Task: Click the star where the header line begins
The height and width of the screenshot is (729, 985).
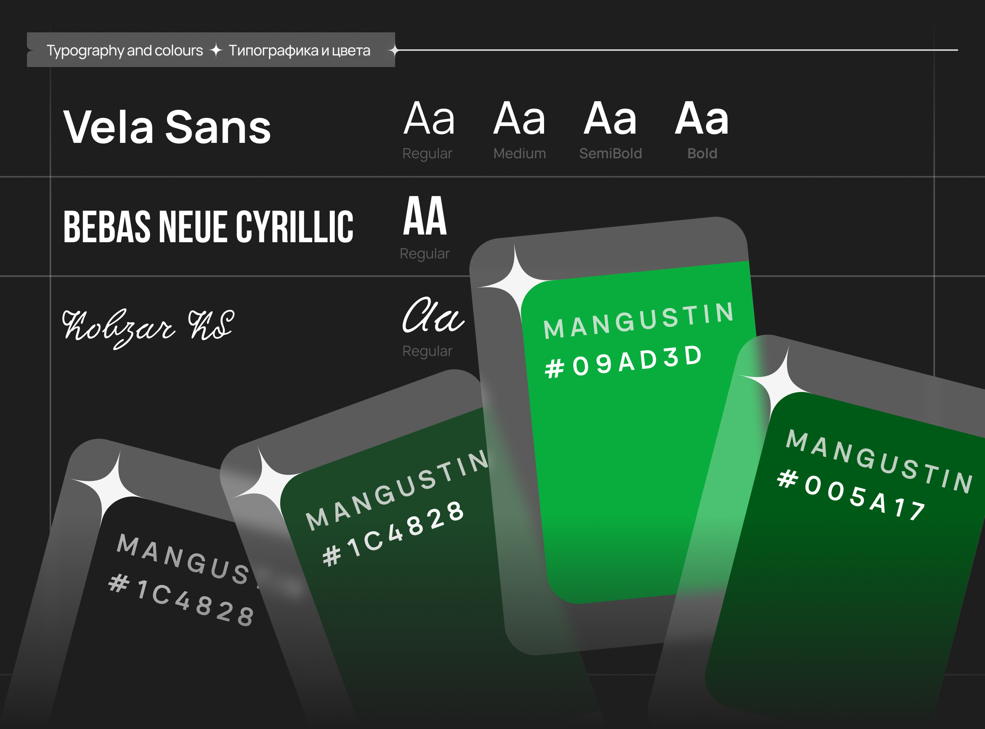Action: 396,50
